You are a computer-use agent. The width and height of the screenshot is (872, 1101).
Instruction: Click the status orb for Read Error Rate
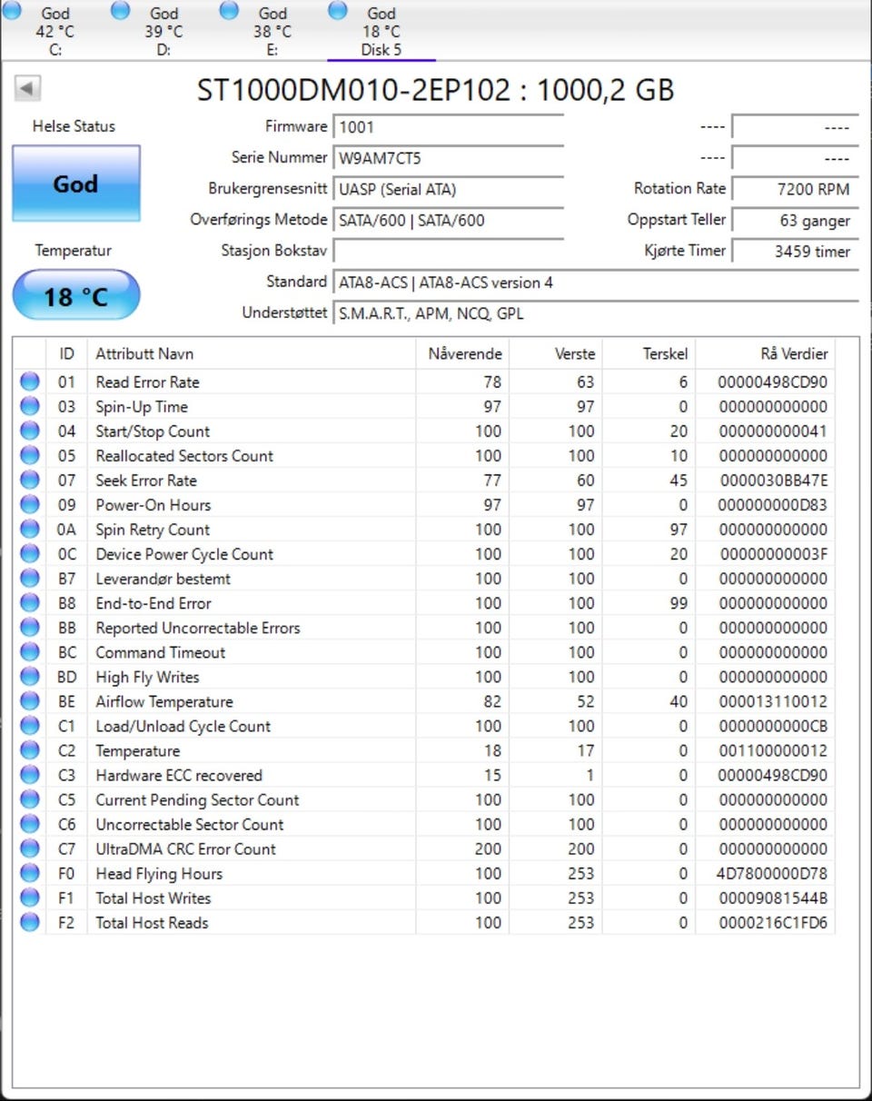[x=30, y=382]
